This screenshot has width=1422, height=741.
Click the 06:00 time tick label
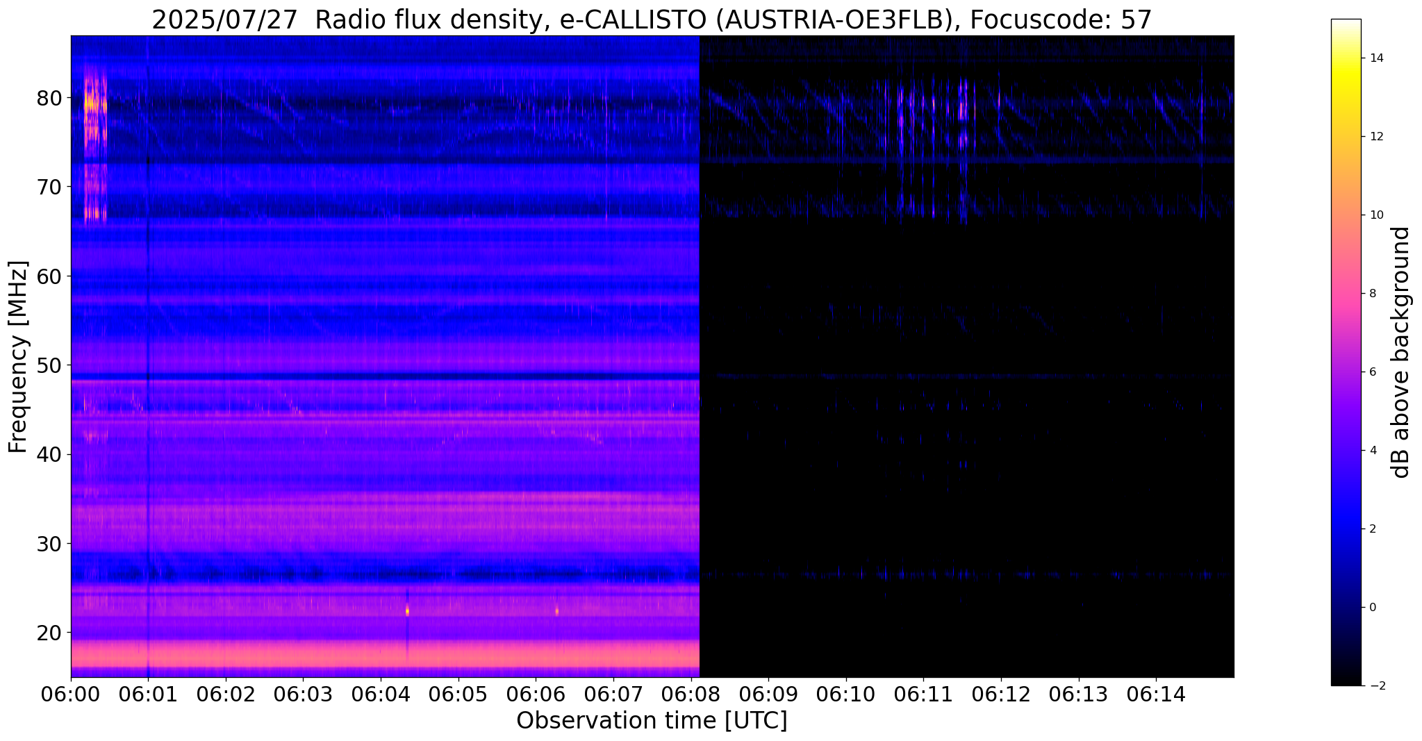(71, 694)
